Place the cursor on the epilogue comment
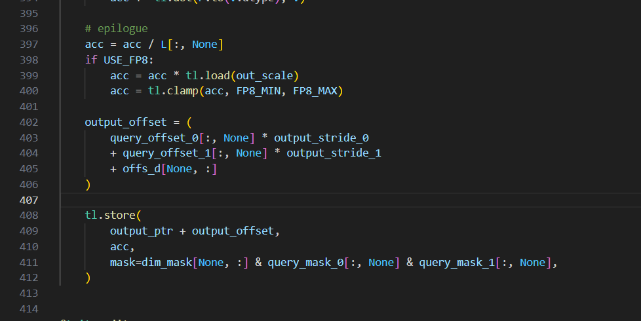Viewport: 641px width, 321px height. pyautogui.click(x=116, y=29)
